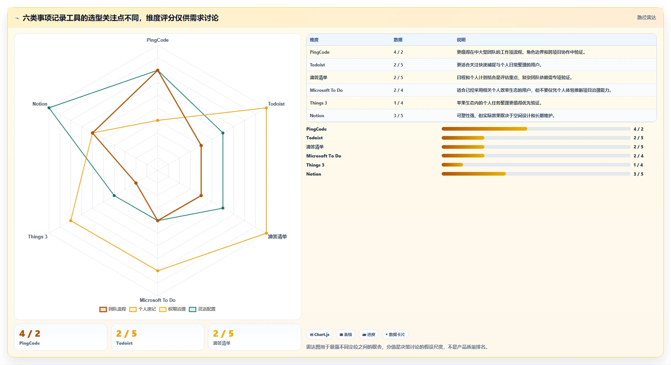
Task: Toggle the 灵活配置 legend series
Action: pyautogui.click(x=202, y=309)
